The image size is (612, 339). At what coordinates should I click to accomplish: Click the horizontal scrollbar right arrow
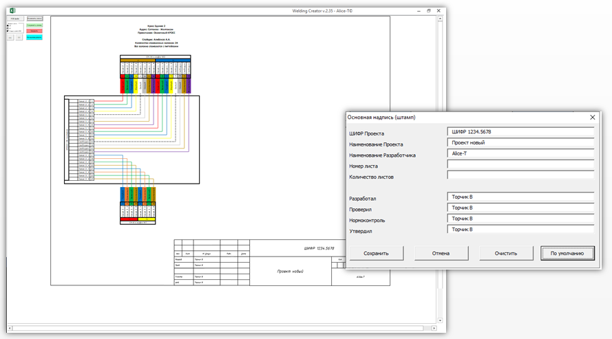434,328
